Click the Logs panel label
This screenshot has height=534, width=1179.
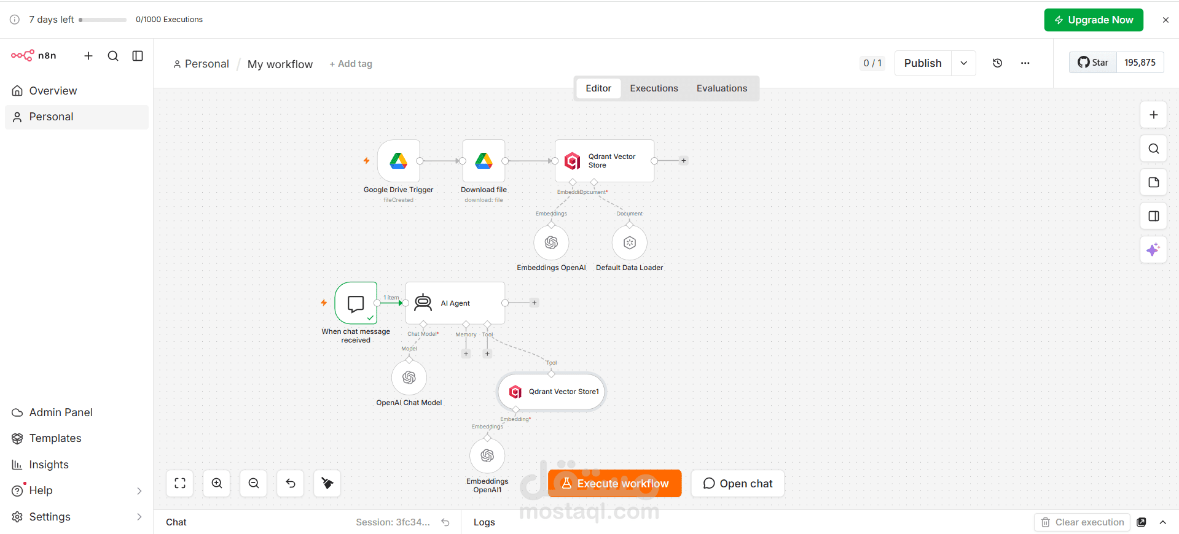484,522
